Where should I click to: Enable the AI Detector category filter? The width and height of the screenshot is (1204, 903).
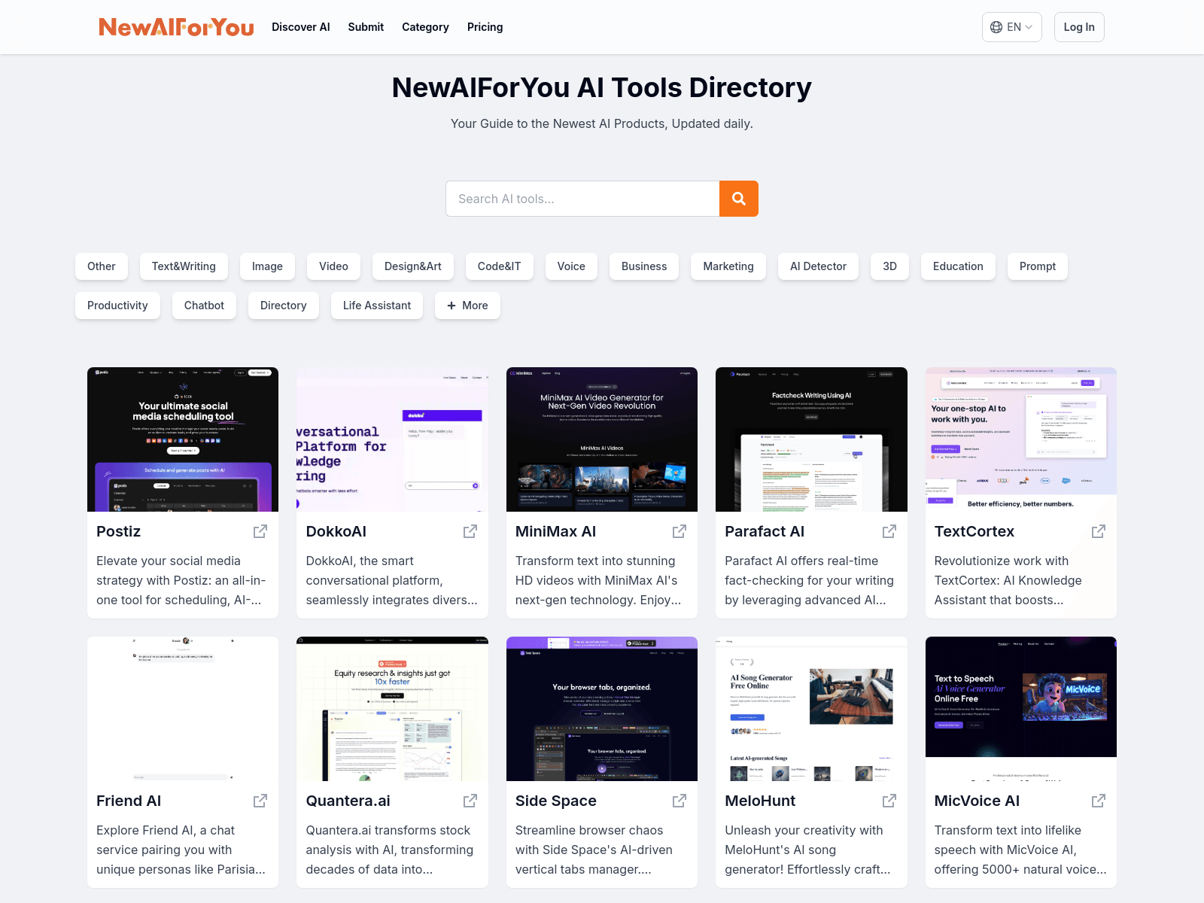point(818,266)
